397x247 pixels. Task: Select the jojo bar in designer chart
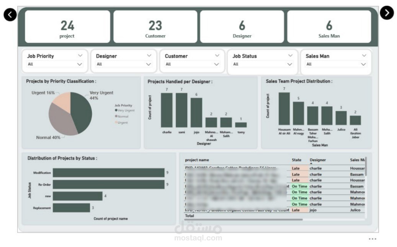(196, 112)
